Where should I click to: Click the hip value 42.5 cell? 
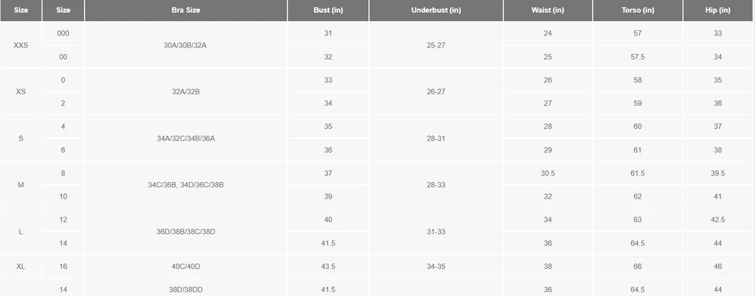pos(718,220)
